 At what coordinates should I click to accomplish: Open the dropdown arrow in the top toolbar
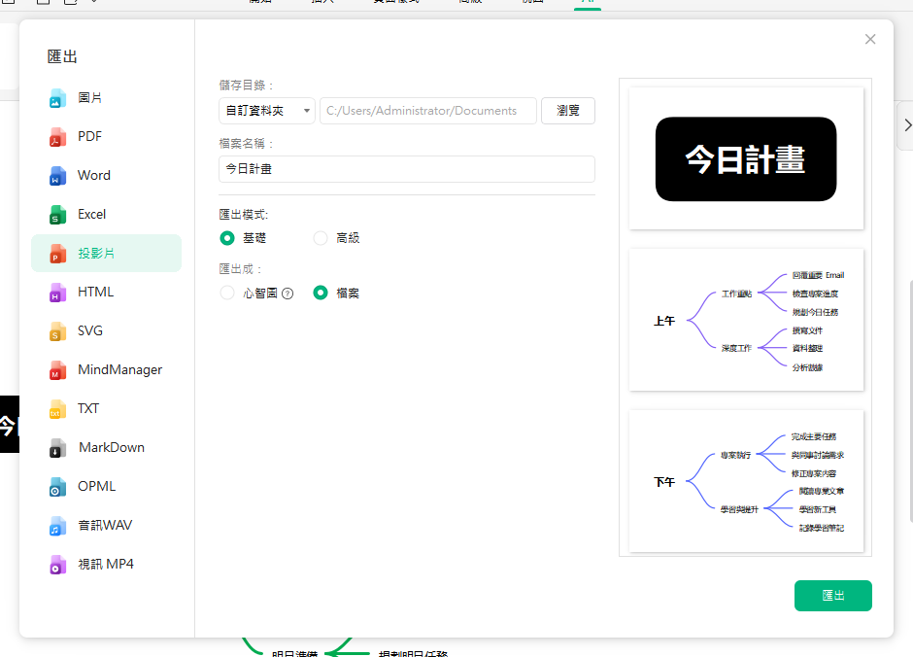click(96, 3)
